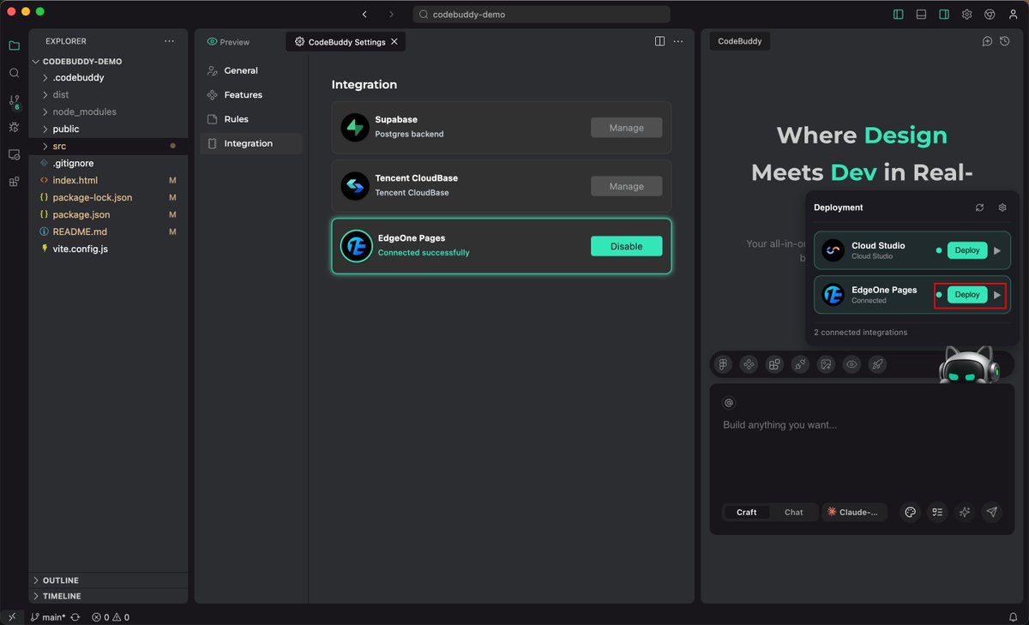Open the Extensions view in activity bar
Screen dimensions: 1029x625
tap(14, 182)
